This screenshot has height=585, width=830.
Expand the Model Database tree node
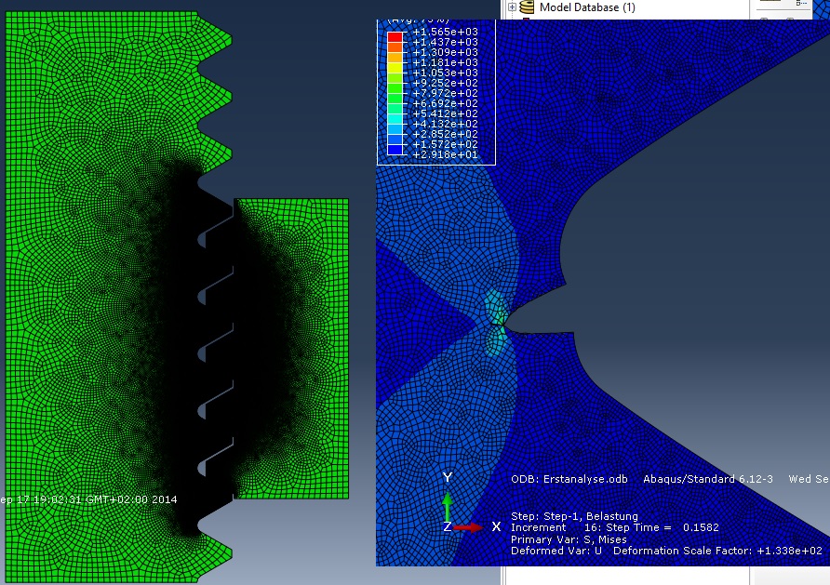(x=512, y=7)
